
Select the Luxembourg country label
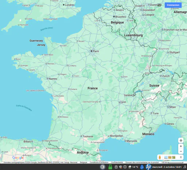[x=133, y=35]
